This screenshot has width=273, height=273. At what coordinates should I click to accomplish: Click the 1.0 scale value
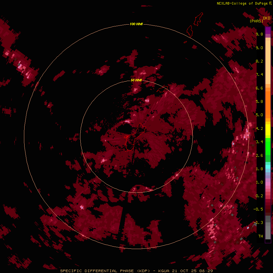pyautogui.click(x=259, y=182)
